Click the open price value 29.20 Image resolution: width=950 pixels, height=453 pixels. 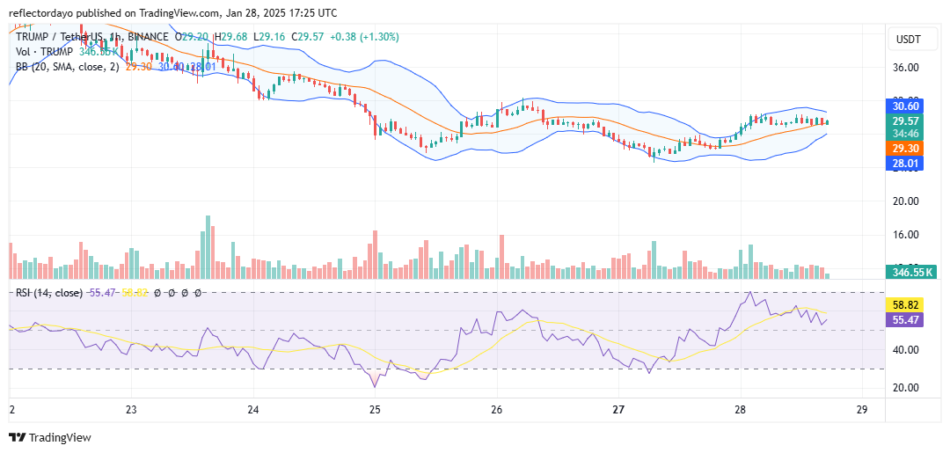[197, 37]
